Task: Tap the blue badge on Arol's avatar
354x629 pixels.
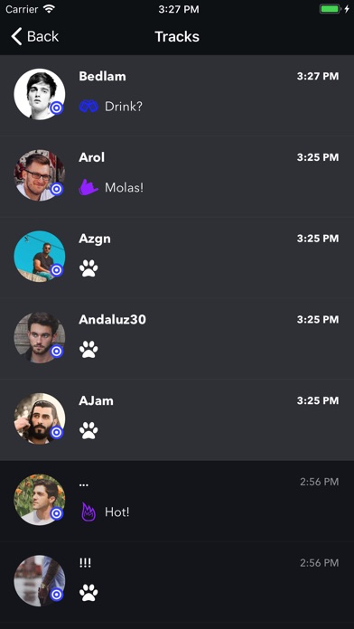Action: [57, 189]
